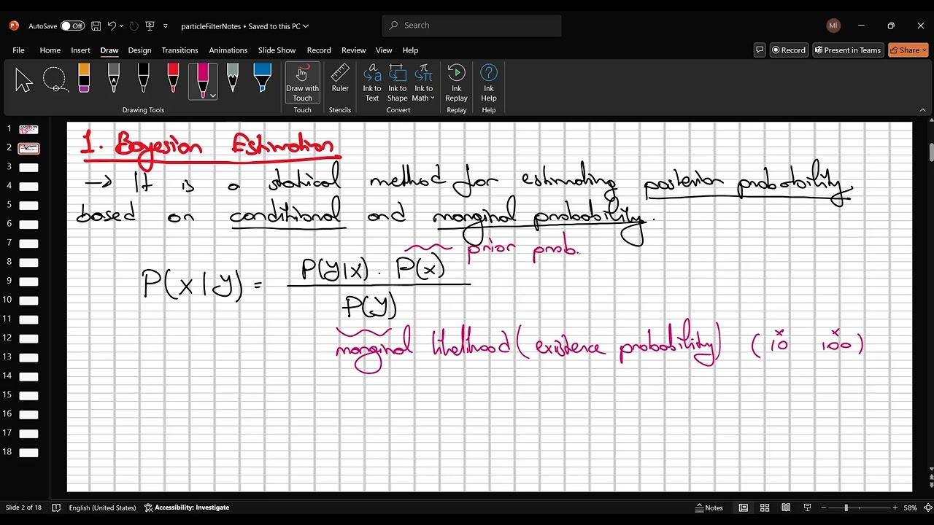Switch to the Home tab
This screenshot has width=934, height=525.
50,50
